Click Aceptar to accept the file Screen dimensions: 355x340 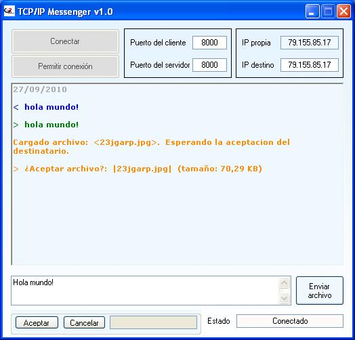[37, 322]
